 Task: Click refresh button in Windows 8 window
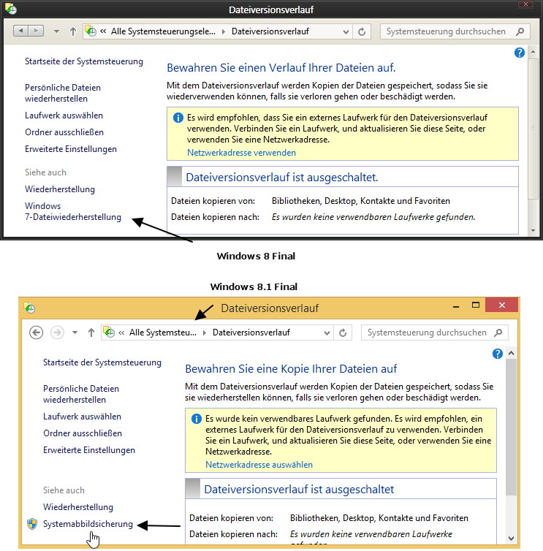pos(362,31)
